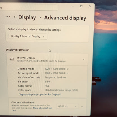The height and width of the screenshot is (117, 117).
Task: Click the chevron arrow before Advanced display
Action: [x=40, y=17]
